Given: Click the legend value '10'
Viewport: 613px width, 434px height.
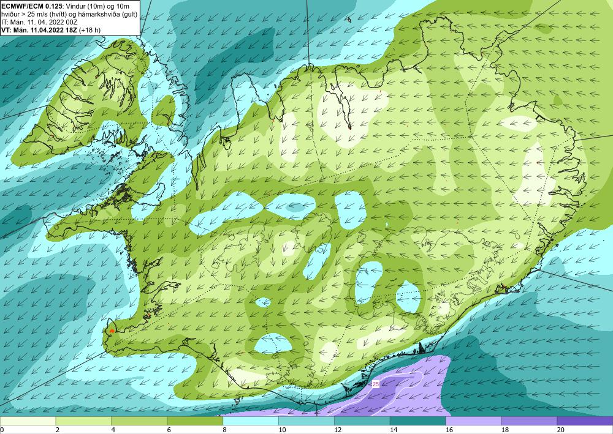Looking at the screenshot, I should click(x=282, y=430).
